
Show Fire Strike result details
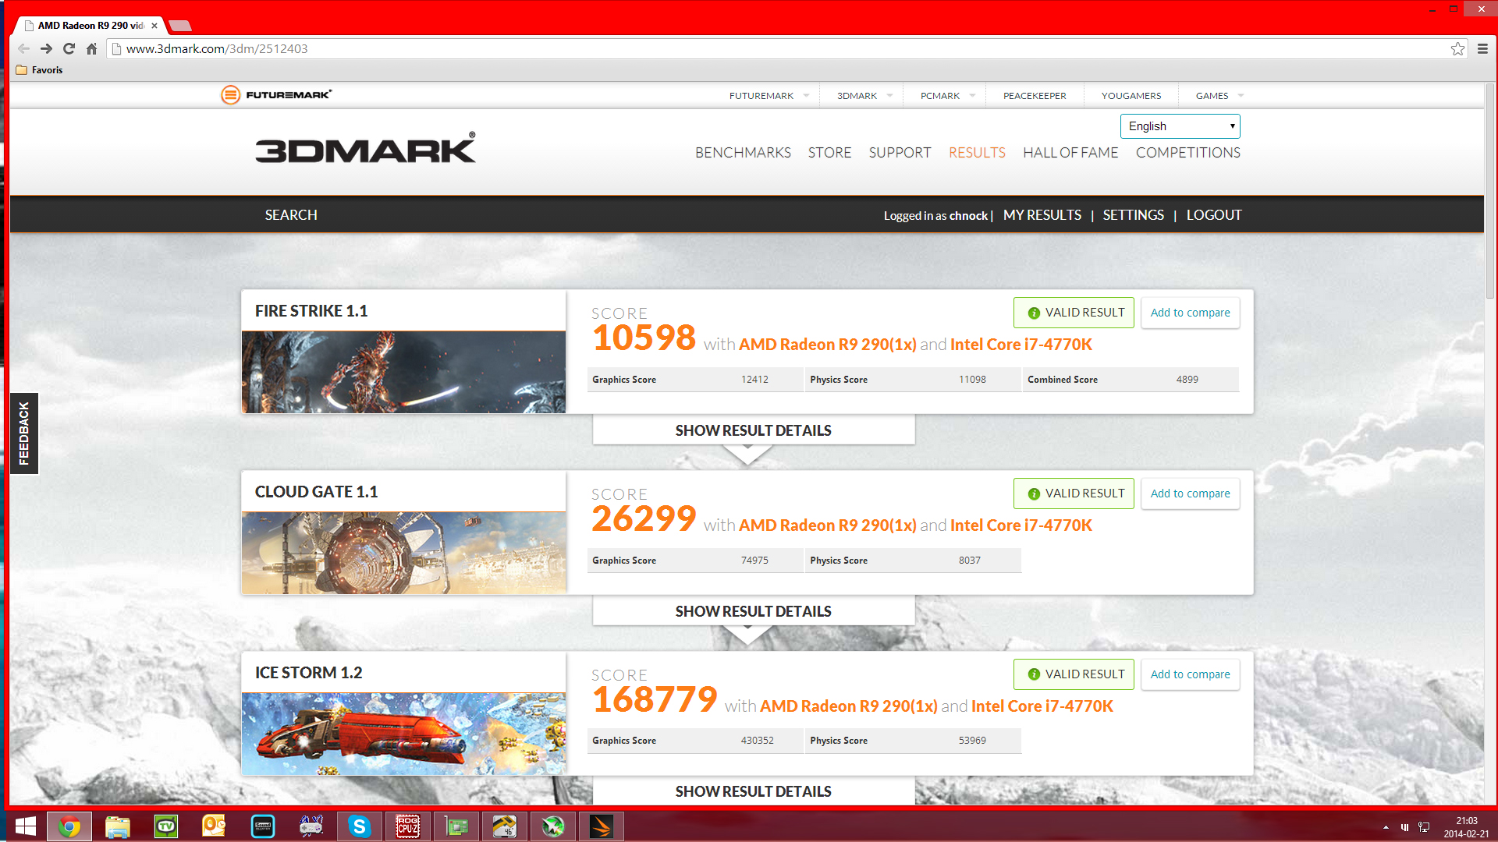(754, 430)
